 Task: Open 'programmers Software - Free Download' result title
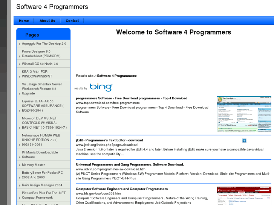[x=132, y=98]
